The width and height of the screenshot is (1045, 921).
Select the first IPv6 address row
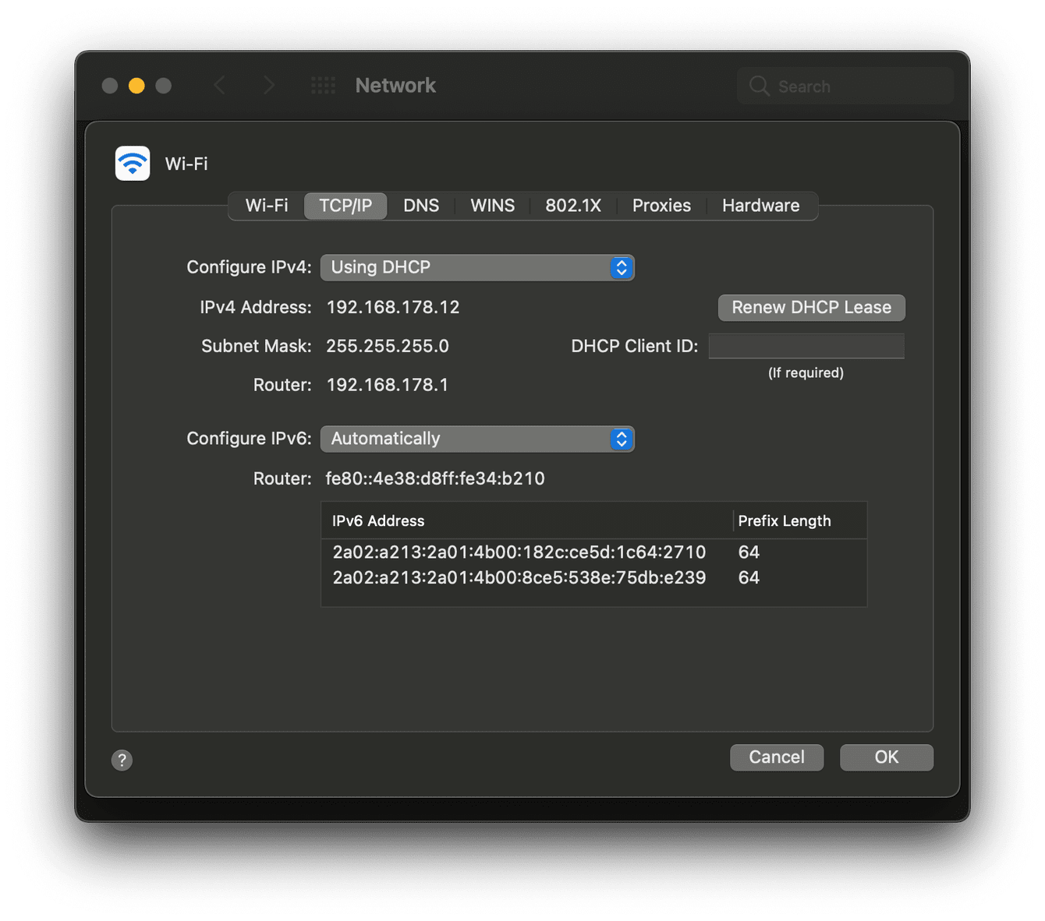pyautogui.click(x=519, y=552)
